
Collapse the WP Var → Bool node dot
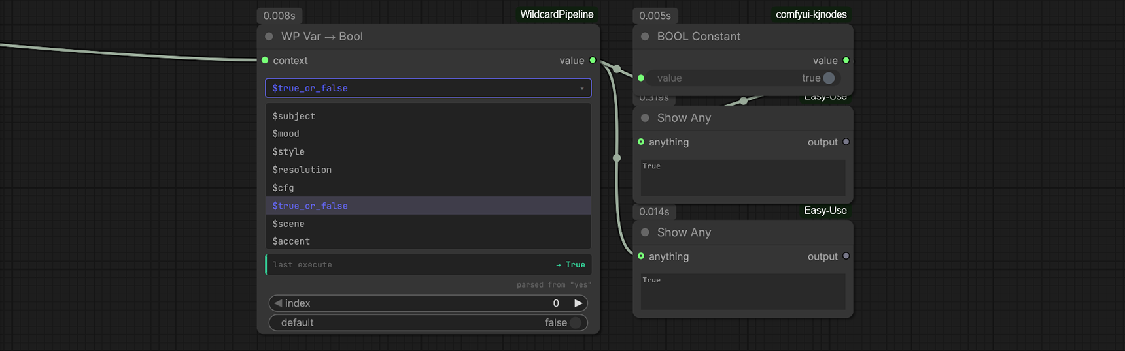coord(269,37)
